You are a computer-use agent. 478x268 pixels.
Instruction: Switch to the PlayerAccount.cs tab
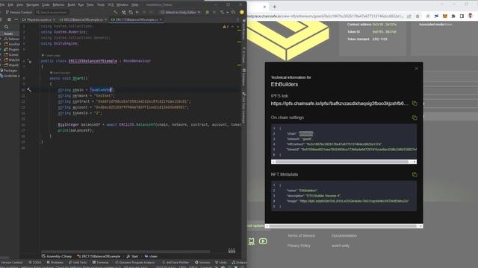tap(39, 19)
